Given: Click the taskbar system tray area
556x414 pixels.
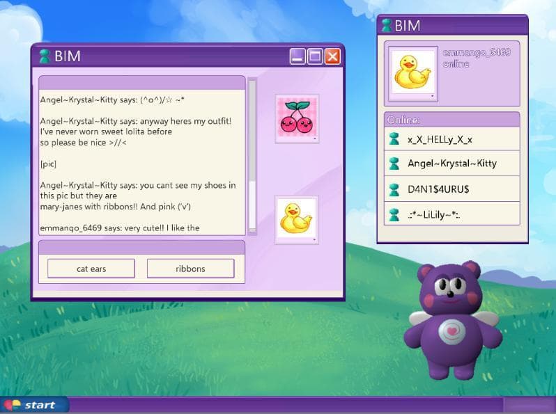Looking at the screenshot, I should pyautogui.click(x=530, y=405).
